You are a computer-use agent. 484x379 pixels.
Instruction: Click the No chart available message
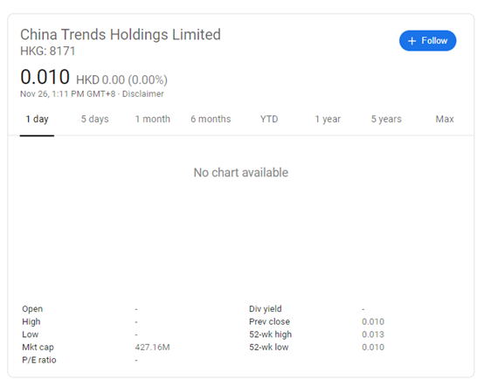pyautogui.click(x=241, y=173)
